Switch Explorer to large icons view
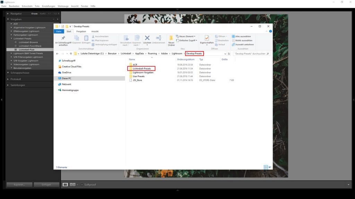355x199 pixels. click(270, 167)
